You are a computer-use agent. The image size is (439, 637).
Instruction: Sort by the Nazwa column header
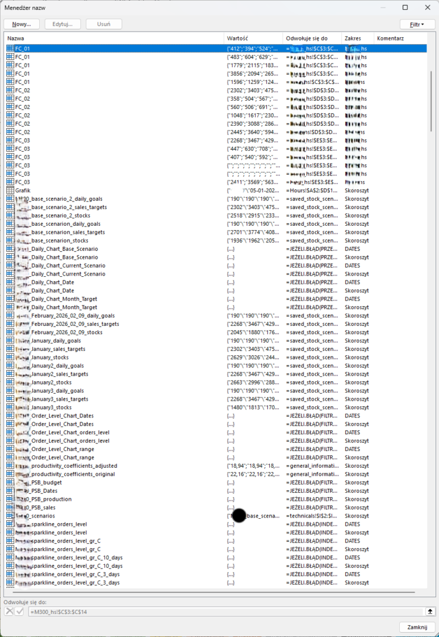[x=114, y=38]
